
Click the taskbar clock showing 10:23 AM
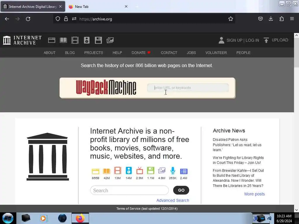coord(284,218)
